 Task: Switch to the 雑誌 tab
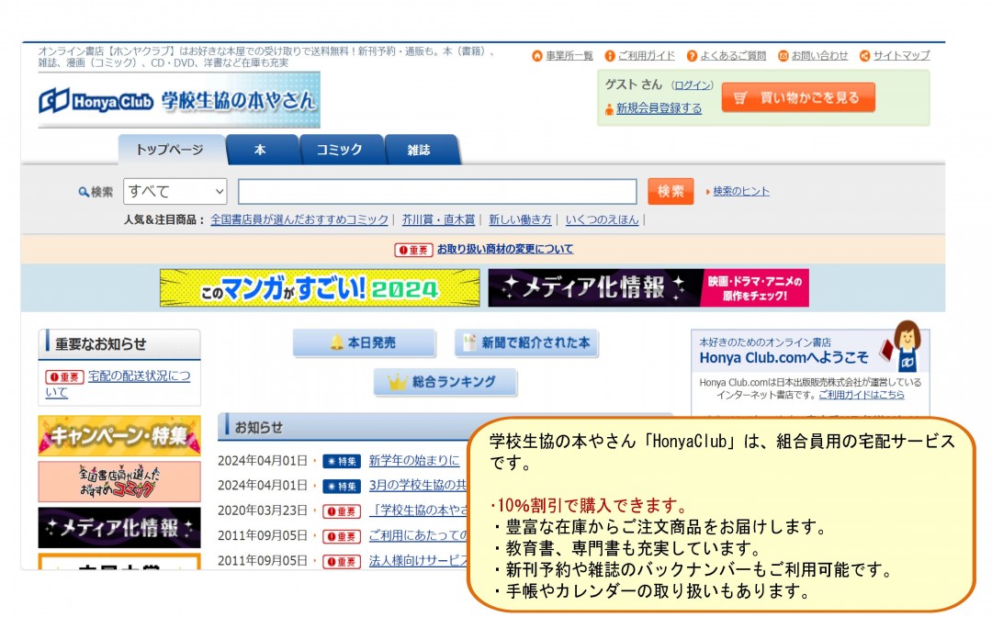pos(419,150)
